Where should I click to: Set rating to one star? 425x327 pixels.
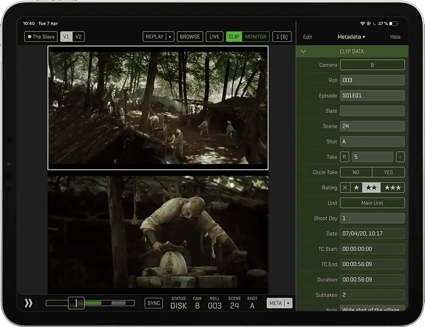[356, 188]
